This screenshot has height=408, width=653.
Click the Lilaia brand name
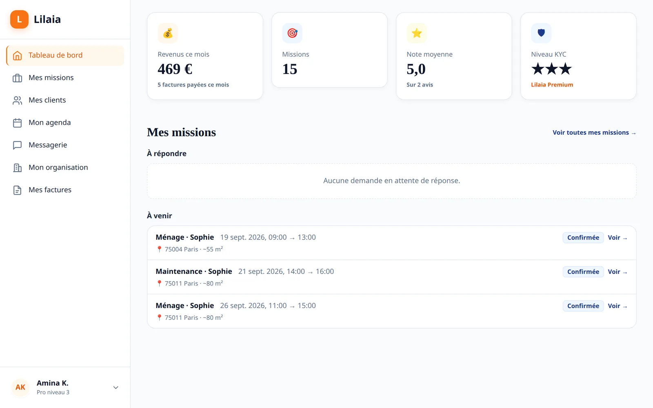click(x=47, y=20)
